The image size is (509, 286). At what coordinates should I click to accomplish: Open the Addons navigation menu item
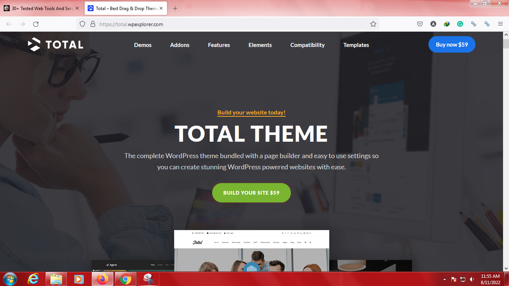point(180,45)
